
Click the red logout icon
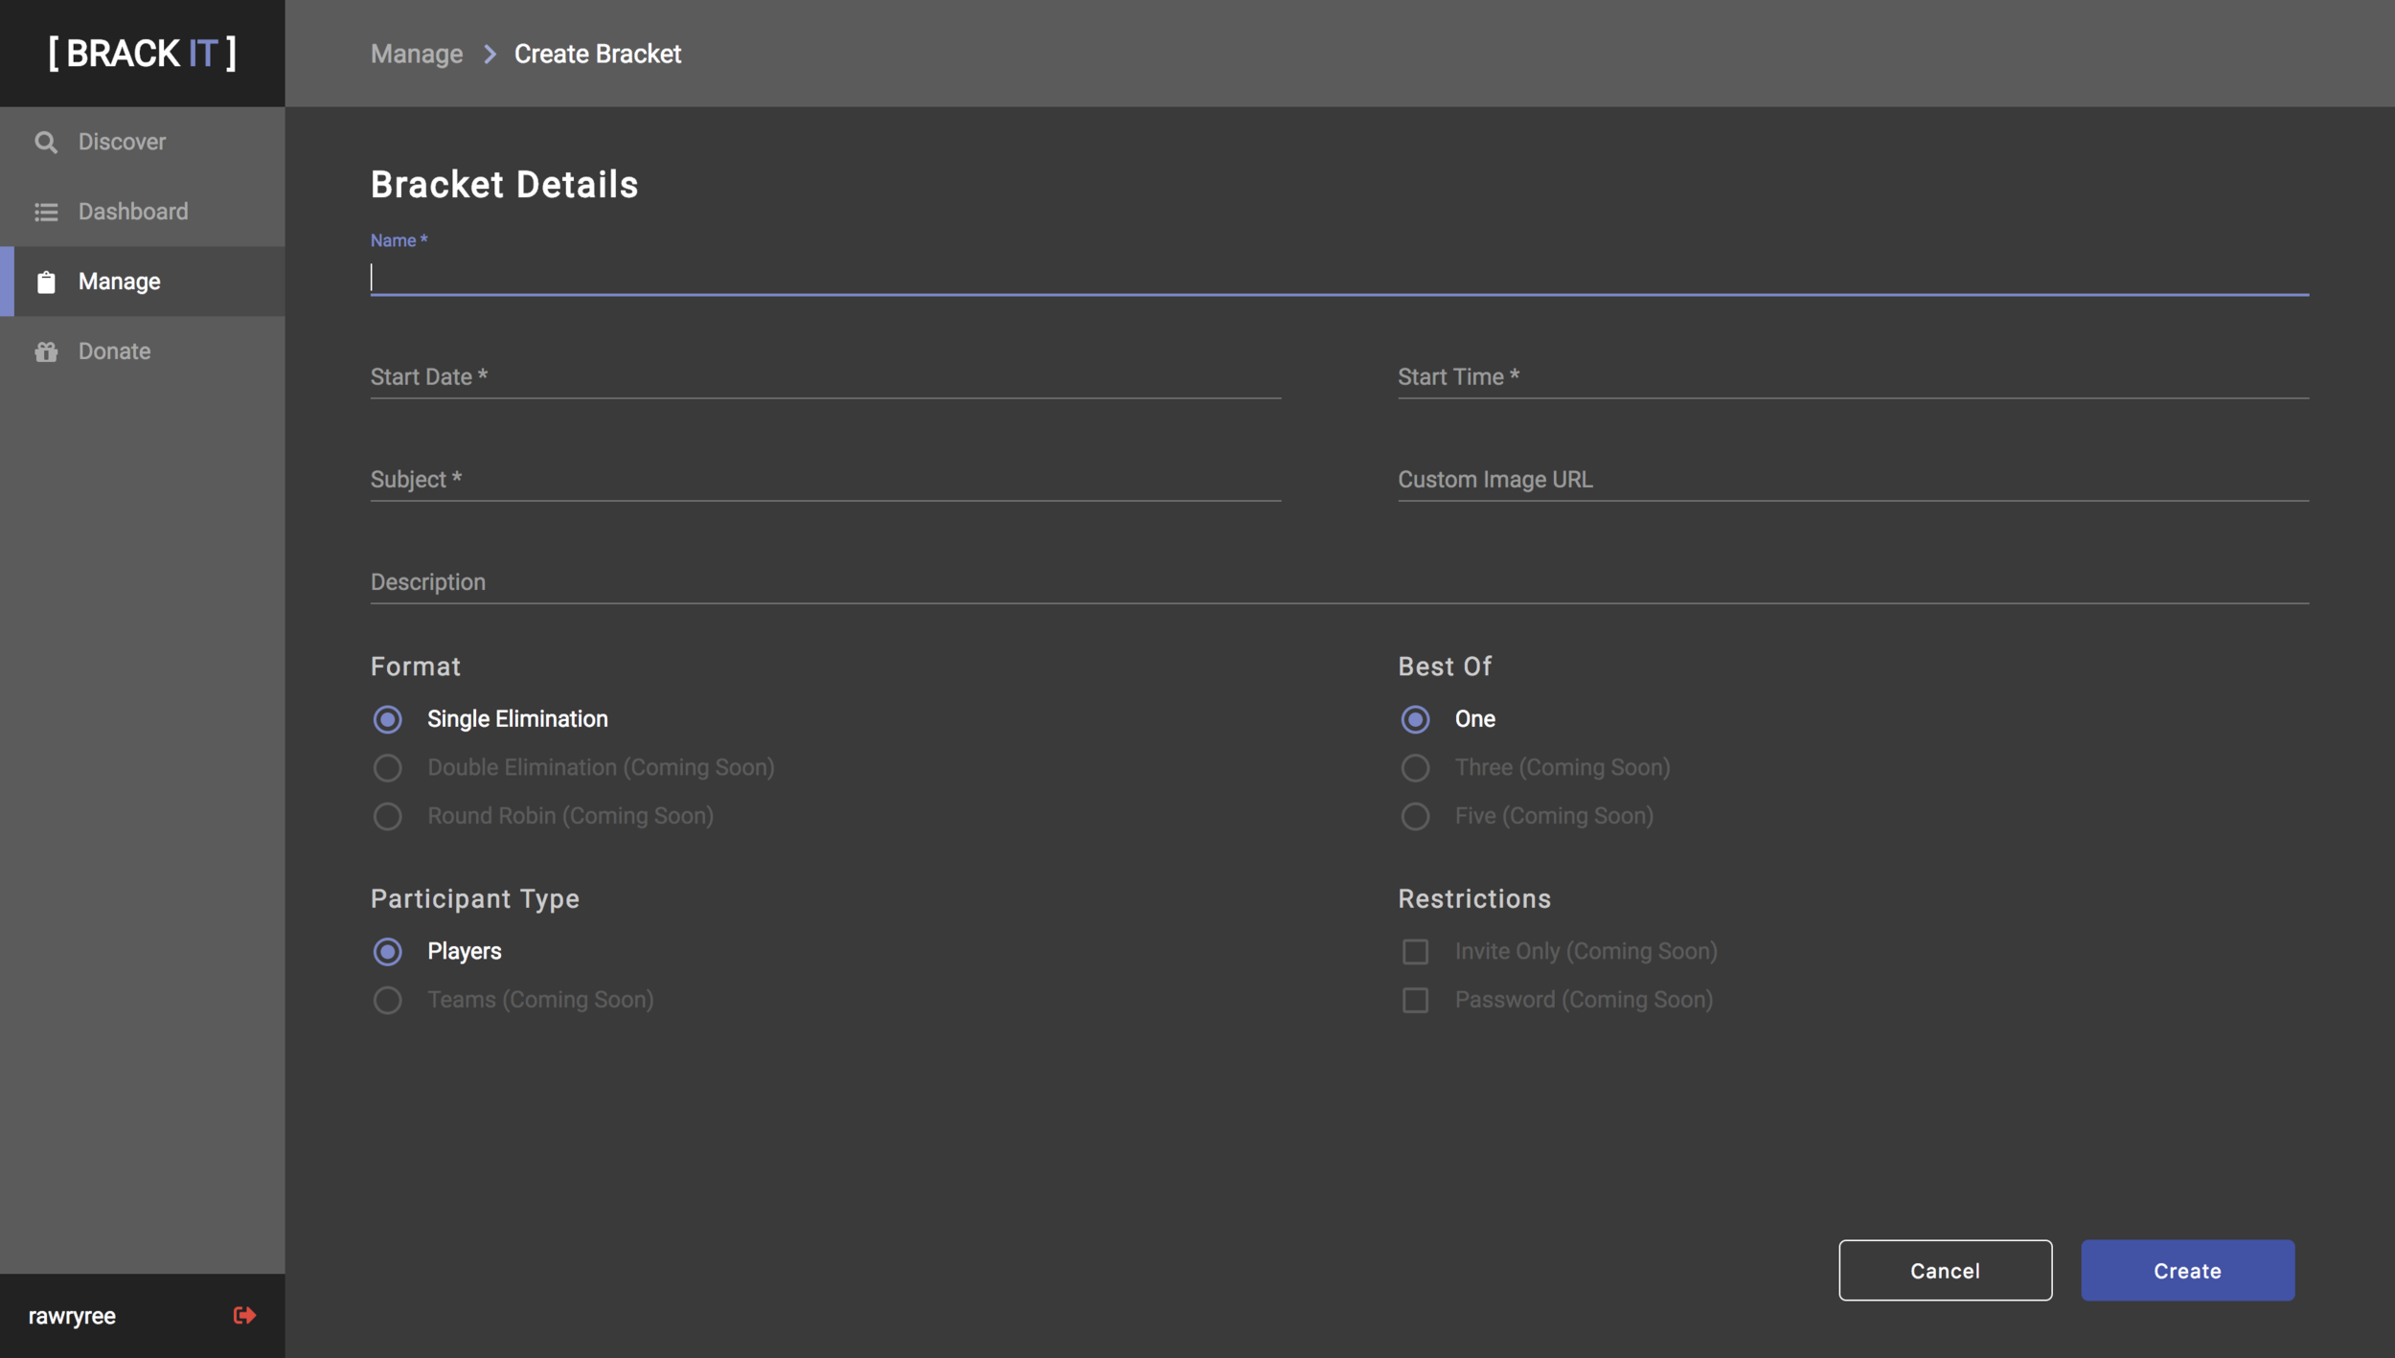tap(244, 1315)
